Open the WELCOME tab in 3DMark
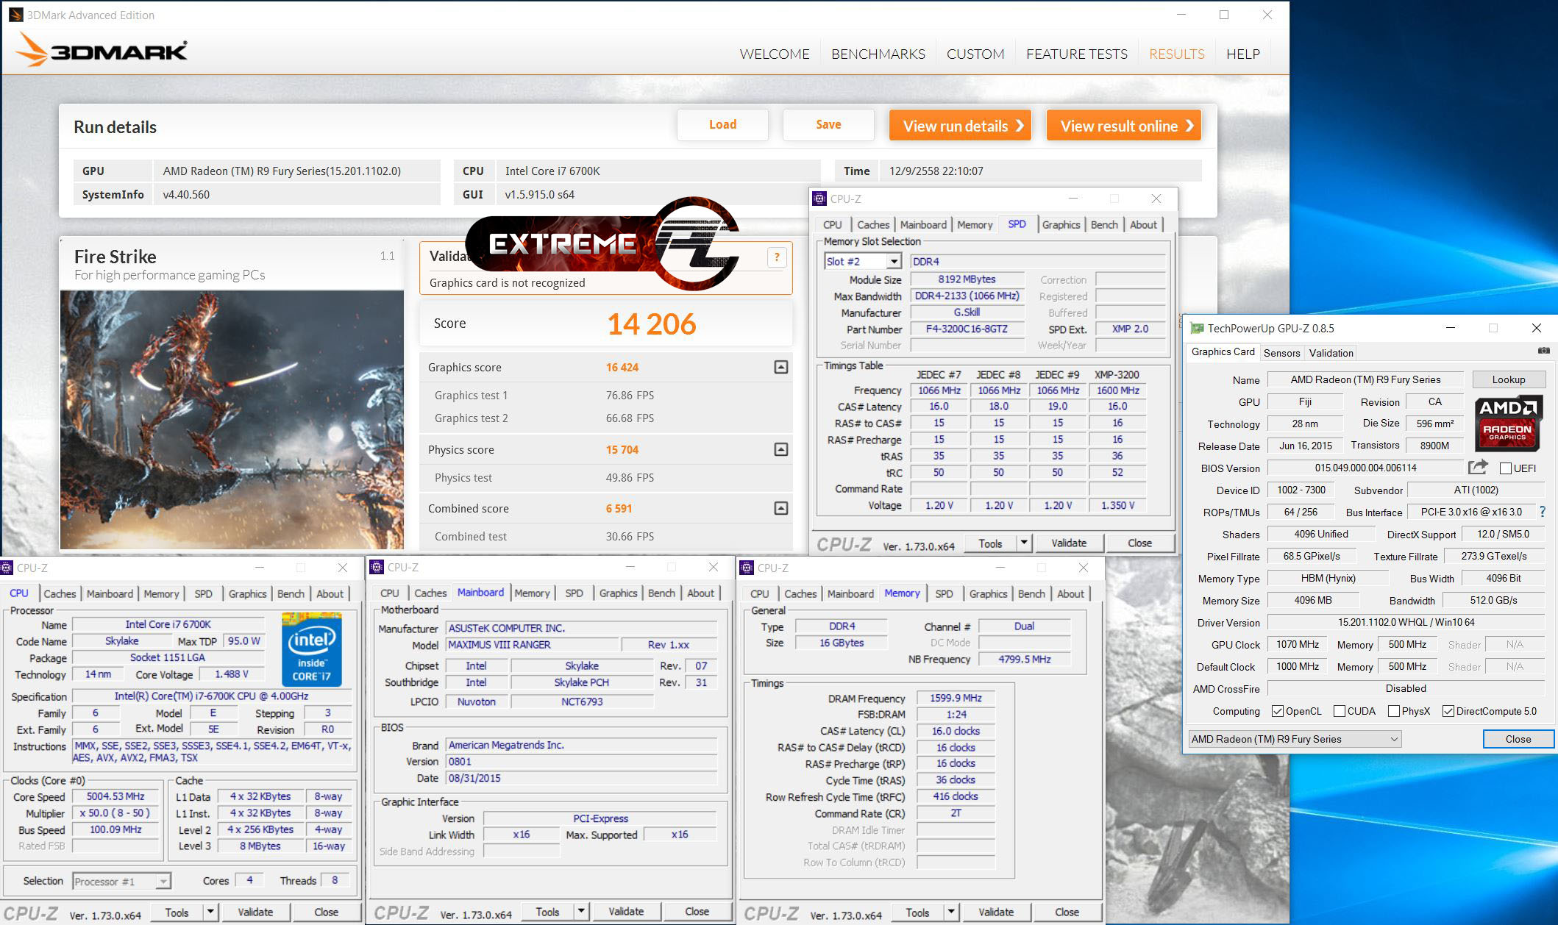1558x925 pixels. click(x=775, y=54)
